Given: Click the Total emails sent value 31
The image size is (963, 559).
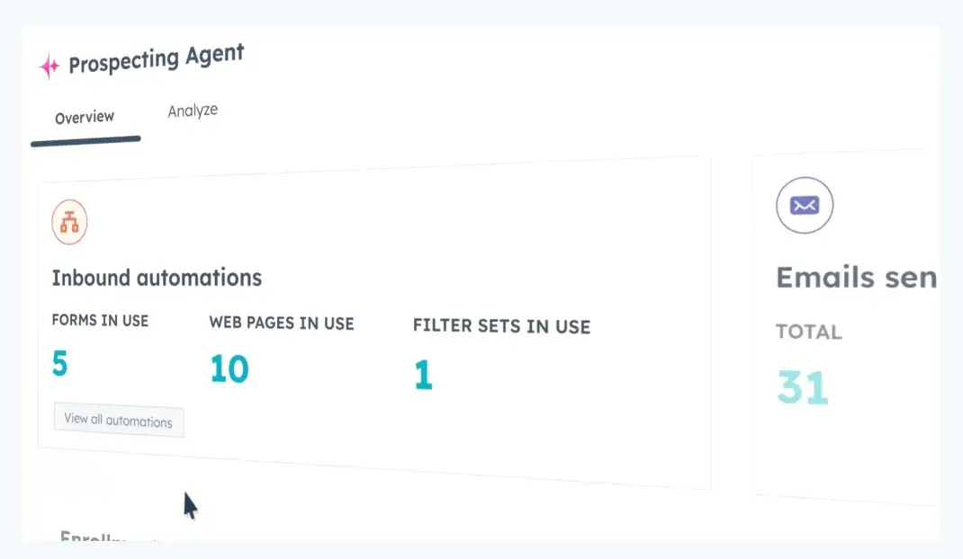Looking at the screenshot, I should [804, 386].
